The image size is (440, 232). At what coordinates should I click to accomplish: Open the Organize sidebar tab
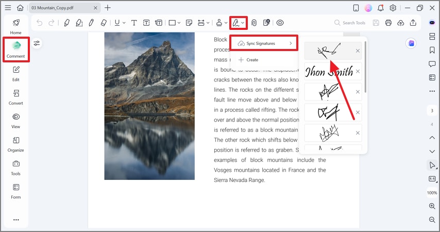pyautogui.click(x=16, y=144)
